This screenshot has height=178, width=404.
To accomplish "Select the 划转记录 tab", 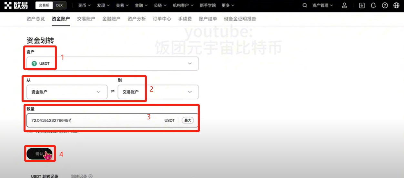I will click(x=79, y=176).
